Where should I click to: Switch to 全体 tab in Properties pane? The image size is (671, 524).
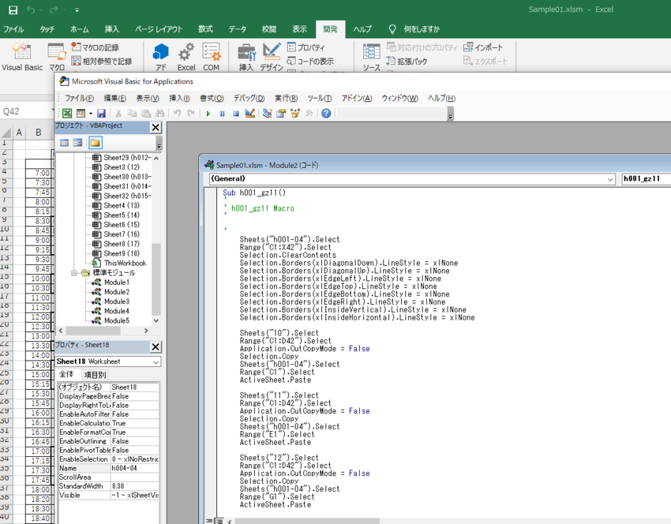pyautogui.click(x=66, y=374)
